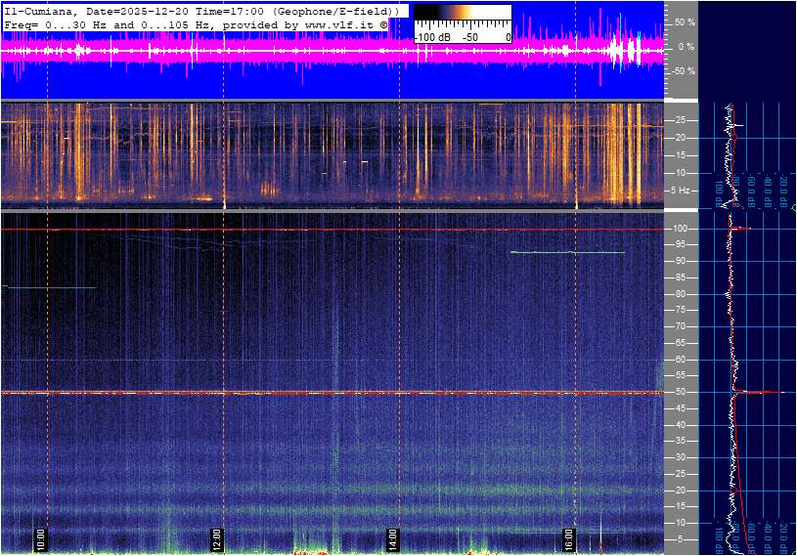The image size is (797, 556).
Task: Click the 100 Hz frequency axis tick
Action: [x=680, y=229]
